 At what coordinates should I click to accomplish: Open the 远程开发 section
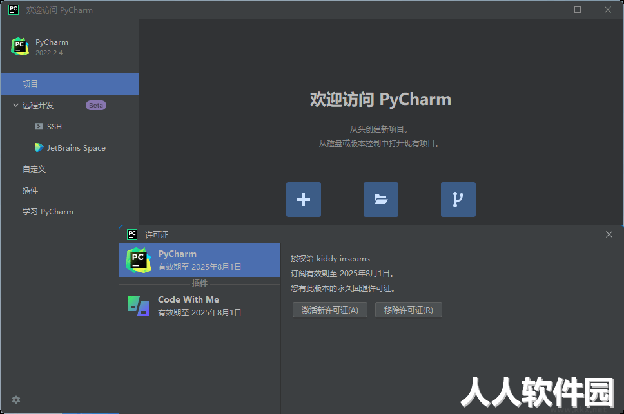38,106
